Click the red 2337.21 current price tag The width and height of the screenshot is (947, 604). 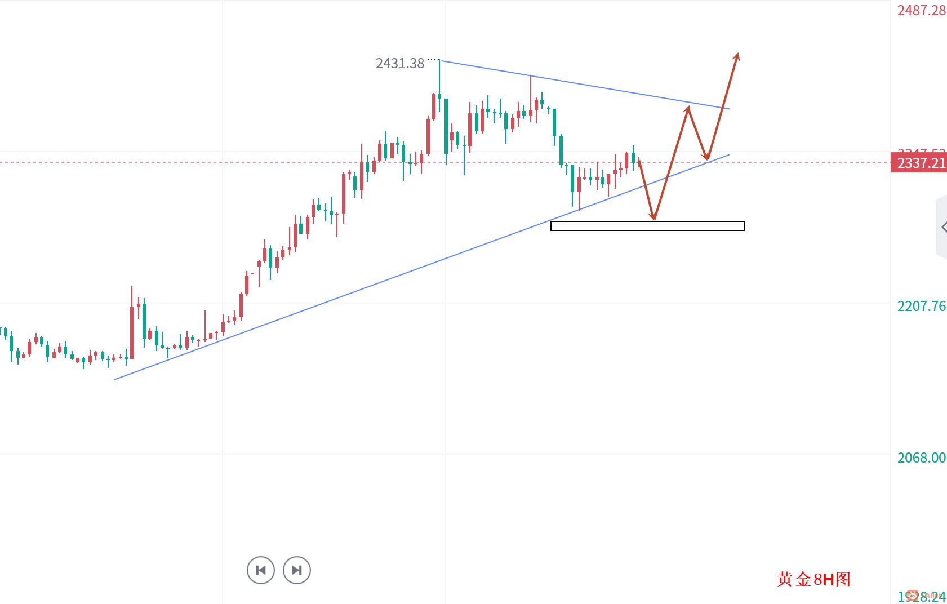coord(919,163)
